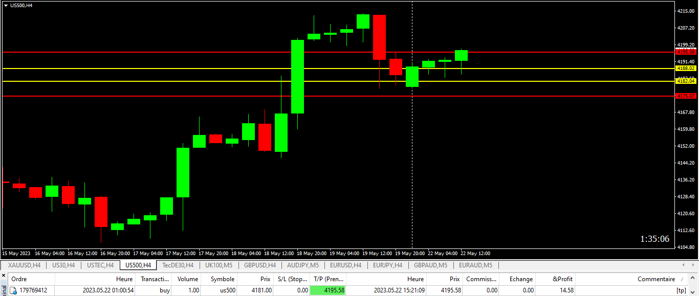This screenshot has height=296, width=699.
Task: Click the active US500,H4 chart tab
Action: click(138, 265)
